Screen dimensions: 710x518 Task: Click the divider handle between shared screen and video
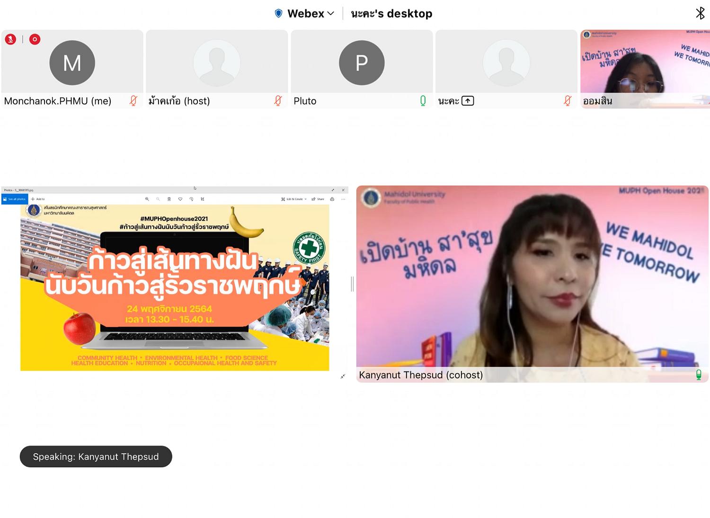[x=352, y=284]
